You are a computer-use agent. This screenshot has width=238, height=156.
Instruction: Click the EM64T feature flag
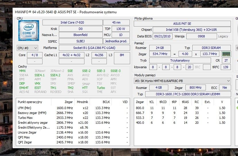click(x=24, y=88)
